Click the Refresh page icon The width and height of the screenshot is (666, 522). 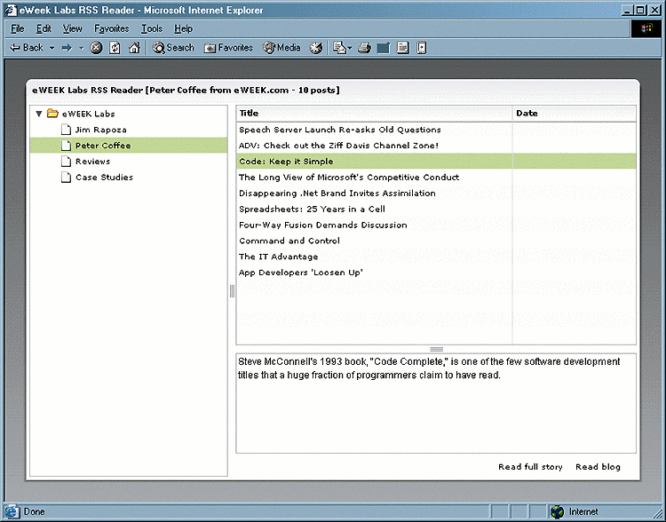pyautogui.click(x=115, y=48)
